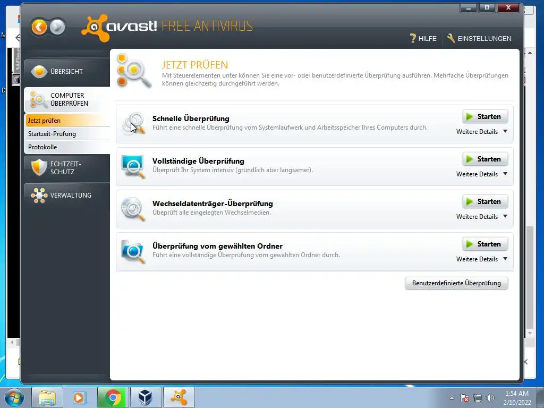Click the Jetzt Prüfen header magnifier icon
This screenshot has width=544, height=408.
pos(133,71)
